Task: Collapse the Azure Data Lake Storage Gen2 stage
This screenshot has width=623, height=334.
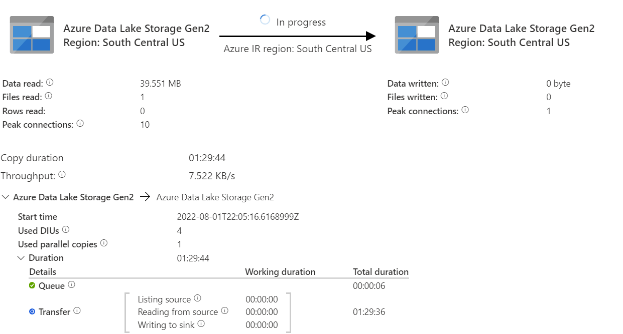Action: pyautogui.click(x=6, y=197)
